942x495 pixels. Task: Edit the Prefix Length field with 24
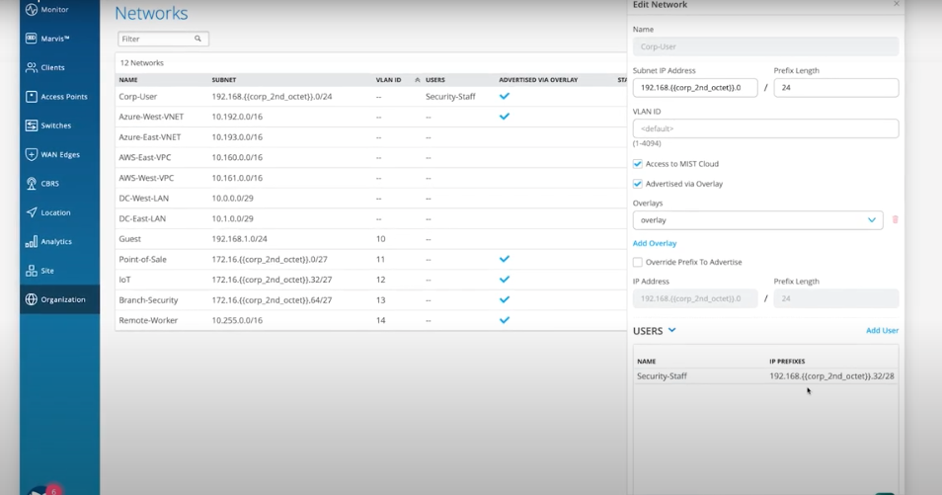click(835, 87)
